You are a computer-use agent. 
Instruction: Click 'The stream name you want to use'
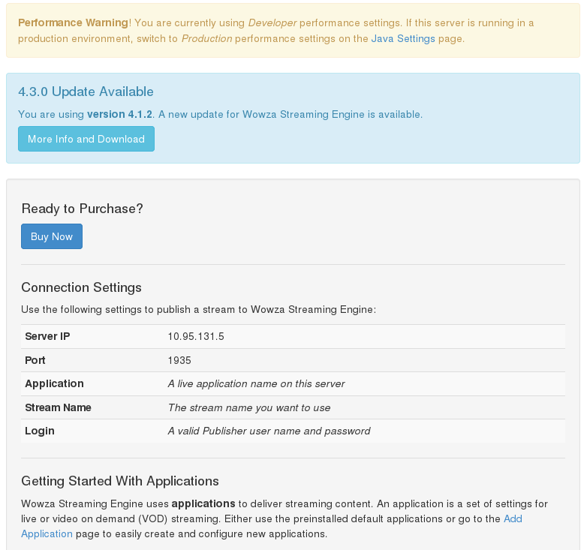[x=249, y=408]
